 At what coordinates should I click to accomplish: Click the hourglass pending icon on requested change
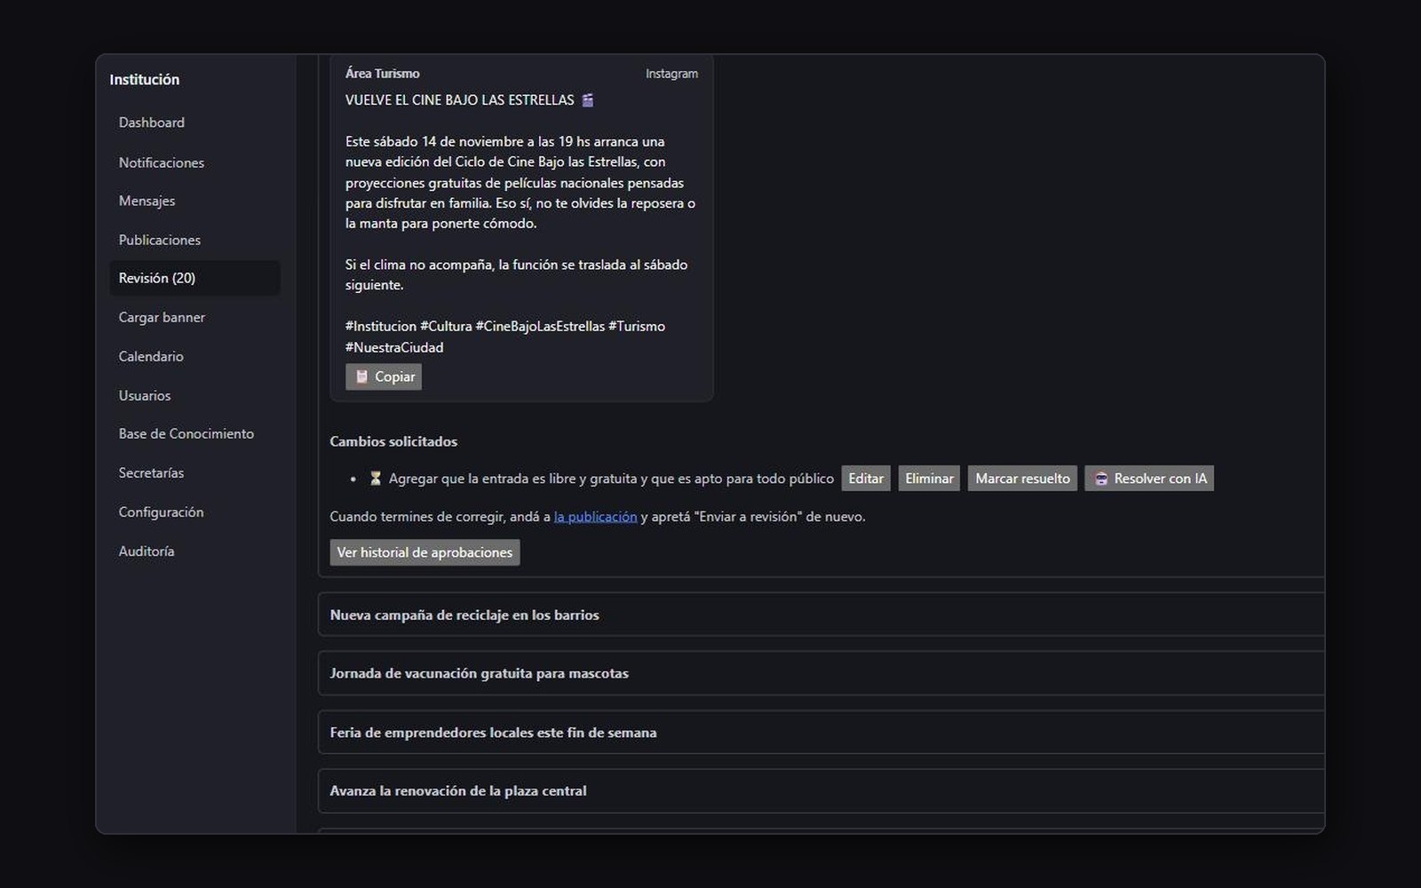pyautogui.click(x=376, y=479)
